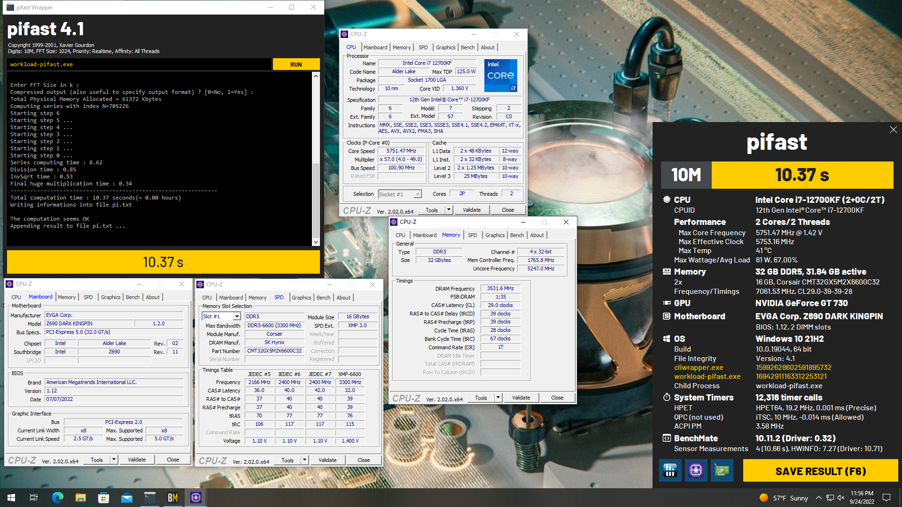This screenshot has width=902, height=507.
Task: Click the CPU-Z window icon of the SPD window
Action: 200,284
